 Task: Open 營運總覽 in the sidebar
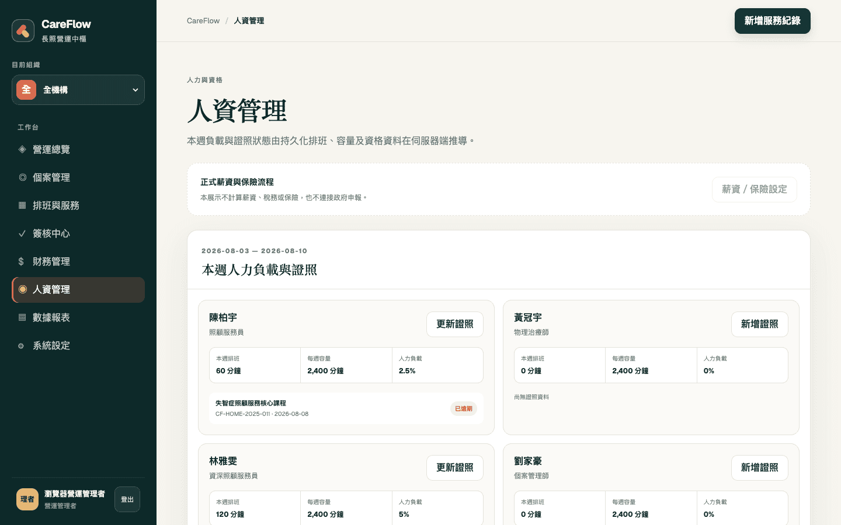click(x=78, y=149)
